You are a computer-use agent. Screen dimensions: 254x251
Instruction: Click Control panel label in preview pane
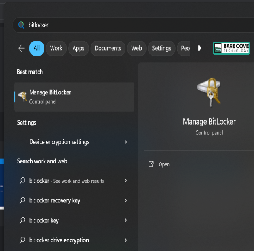pyautogui.click(x=209, y=133)
